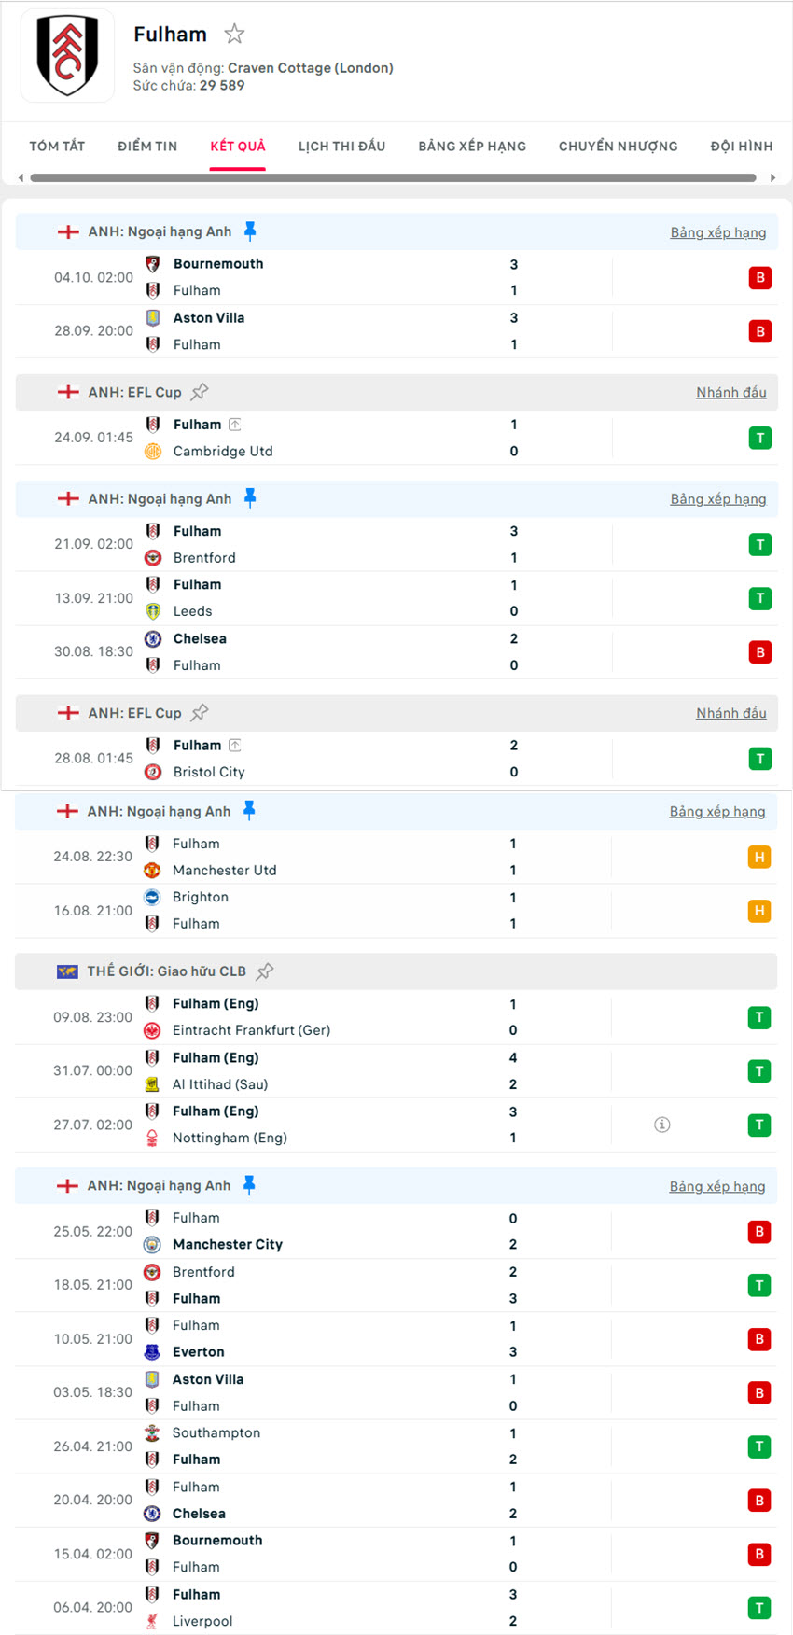Viewport: 793px width, 1635px height.
Task: Click the green T badge for Fulham vs Leeds
Action: tap(759, 598)
